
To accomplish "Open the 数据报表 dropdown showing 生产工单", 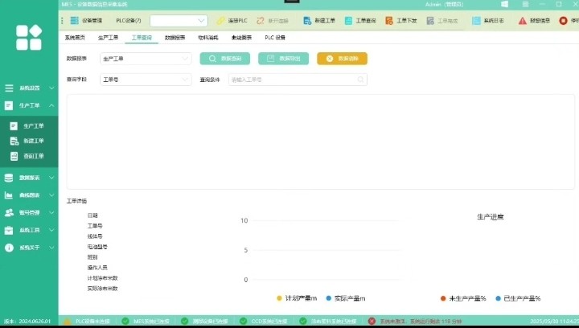I will [x=146, y=59].
